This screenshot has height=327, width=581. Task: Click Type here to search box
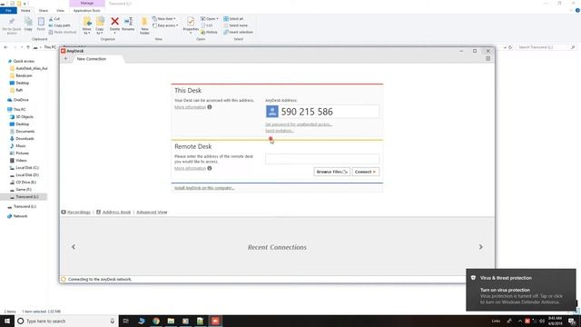(66, 321)
